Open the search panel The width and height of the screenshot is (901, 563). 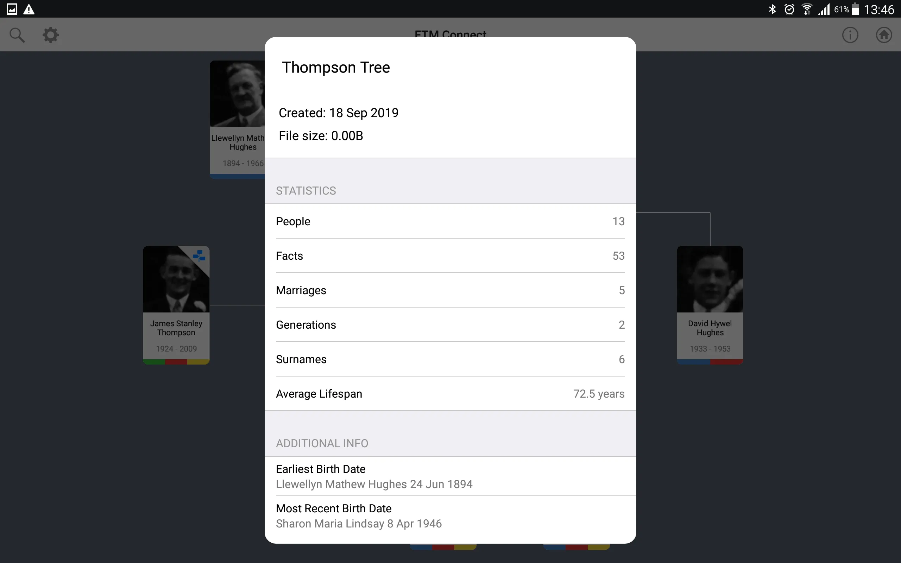[x=17, y=34]
